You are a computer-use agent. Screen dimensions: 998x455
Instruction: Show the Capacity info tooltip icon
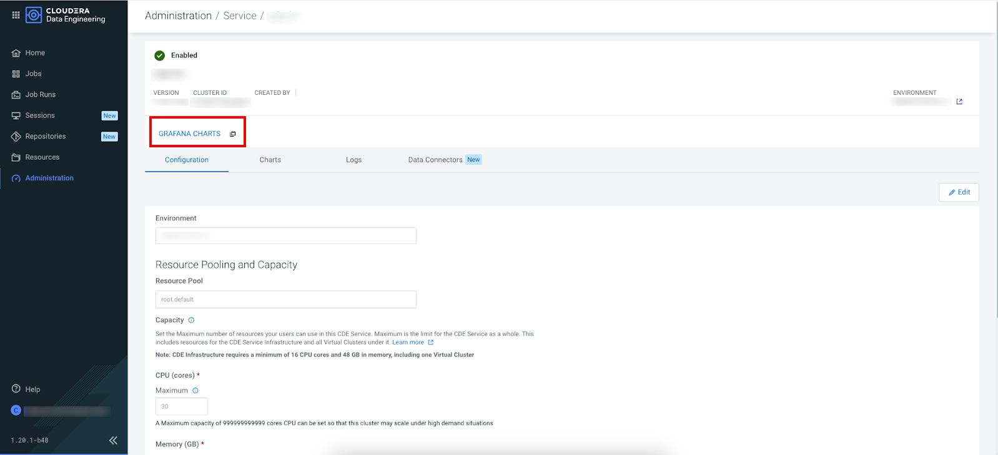(x=192, y=320)
